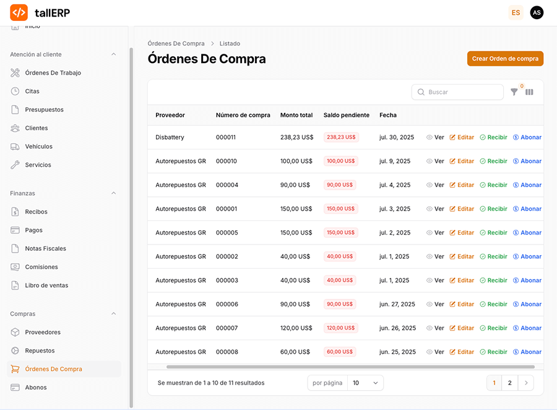
Task: Open Repuestos in Compras section
Action: 40,351
